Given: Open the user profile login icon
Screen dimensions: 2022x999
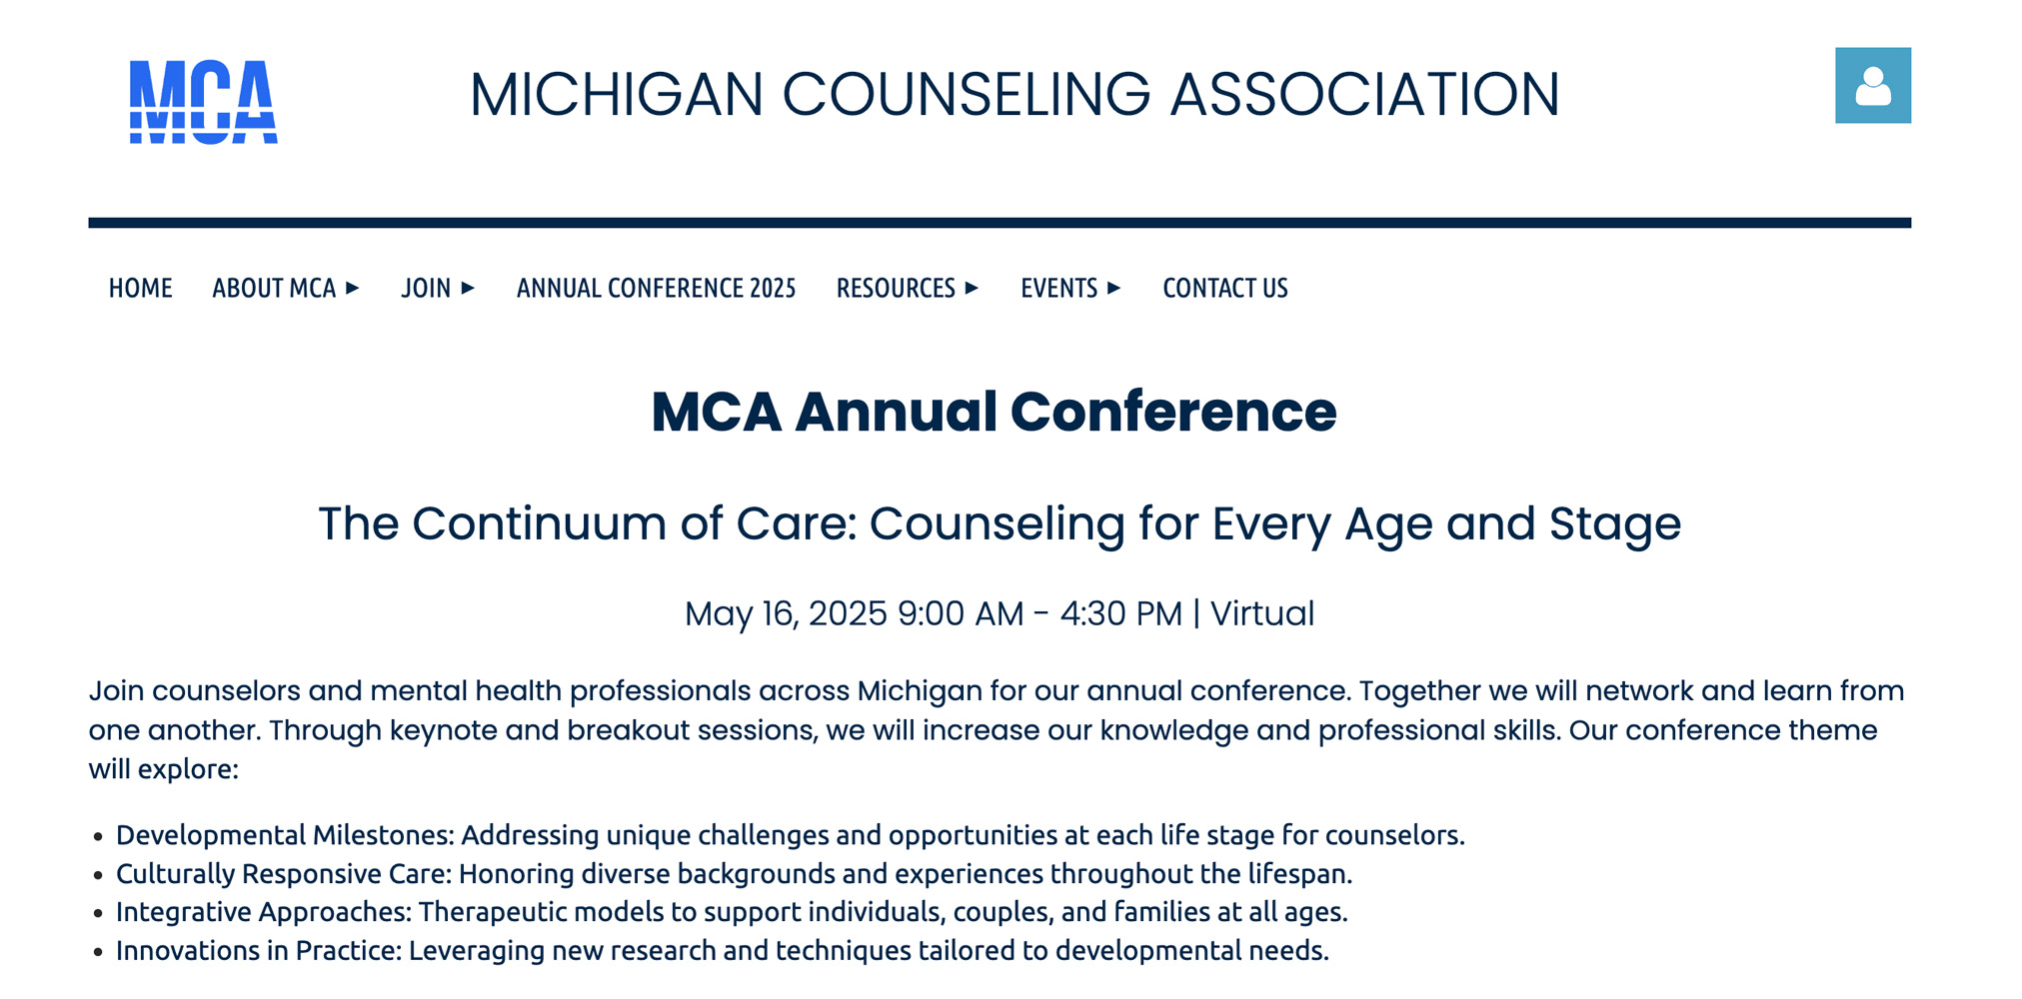Looking at the screenshot, I should 1872,86.
